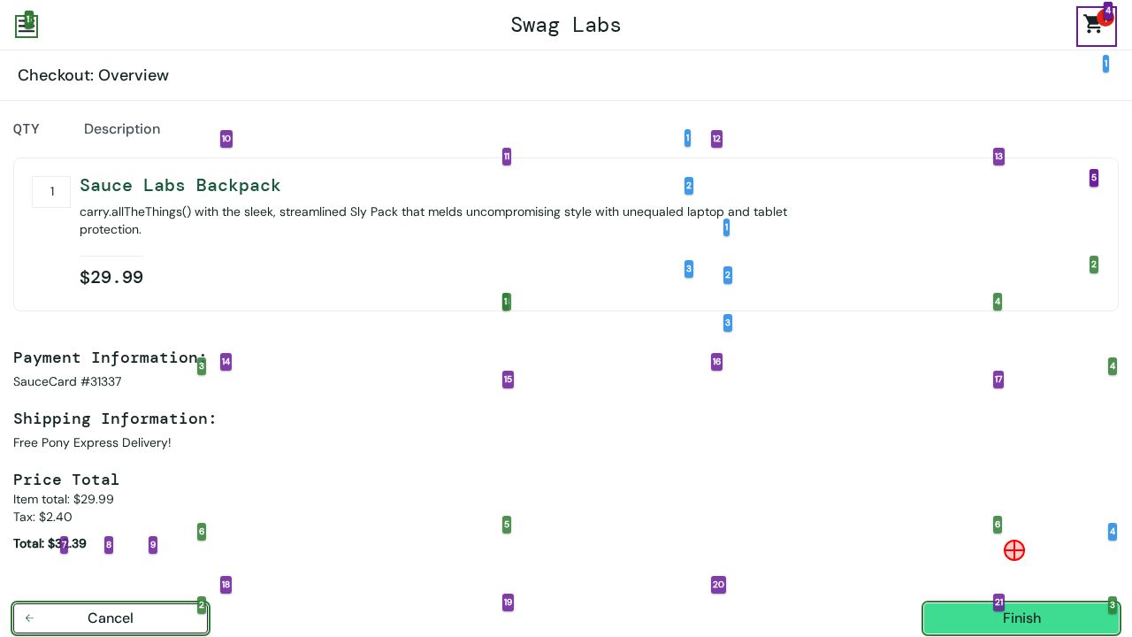This screenshot has width=1132, height=637.
Task: Open the shopping cart icon
Action: point(1093,26)
